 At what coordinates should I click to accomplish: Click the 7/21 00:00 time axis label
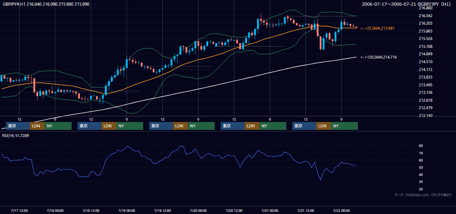(x=270, y=210)
